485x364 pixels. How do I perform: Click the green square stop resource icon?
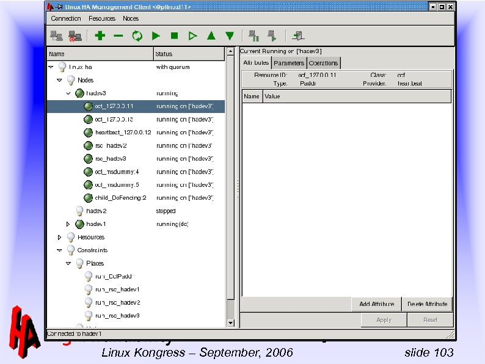[175, 36]
